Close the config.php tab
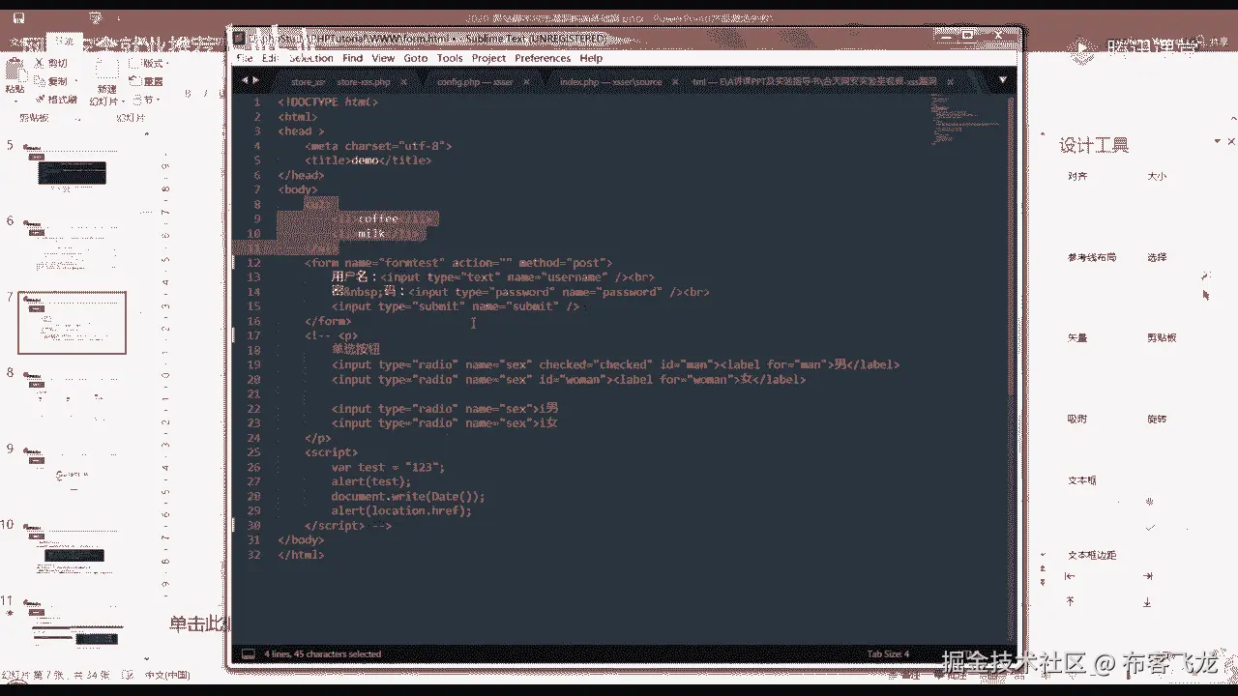1238x696 pixels. tap(527, 82)
